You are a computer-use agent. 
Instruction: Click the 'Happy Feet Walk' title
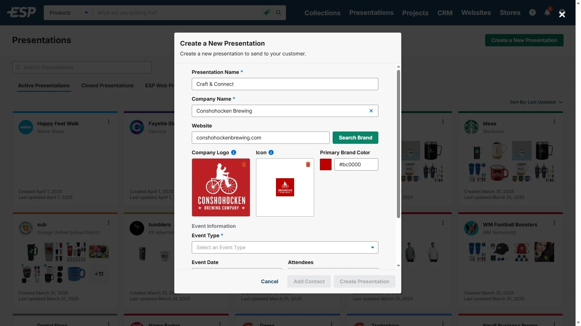coord(58,124)
